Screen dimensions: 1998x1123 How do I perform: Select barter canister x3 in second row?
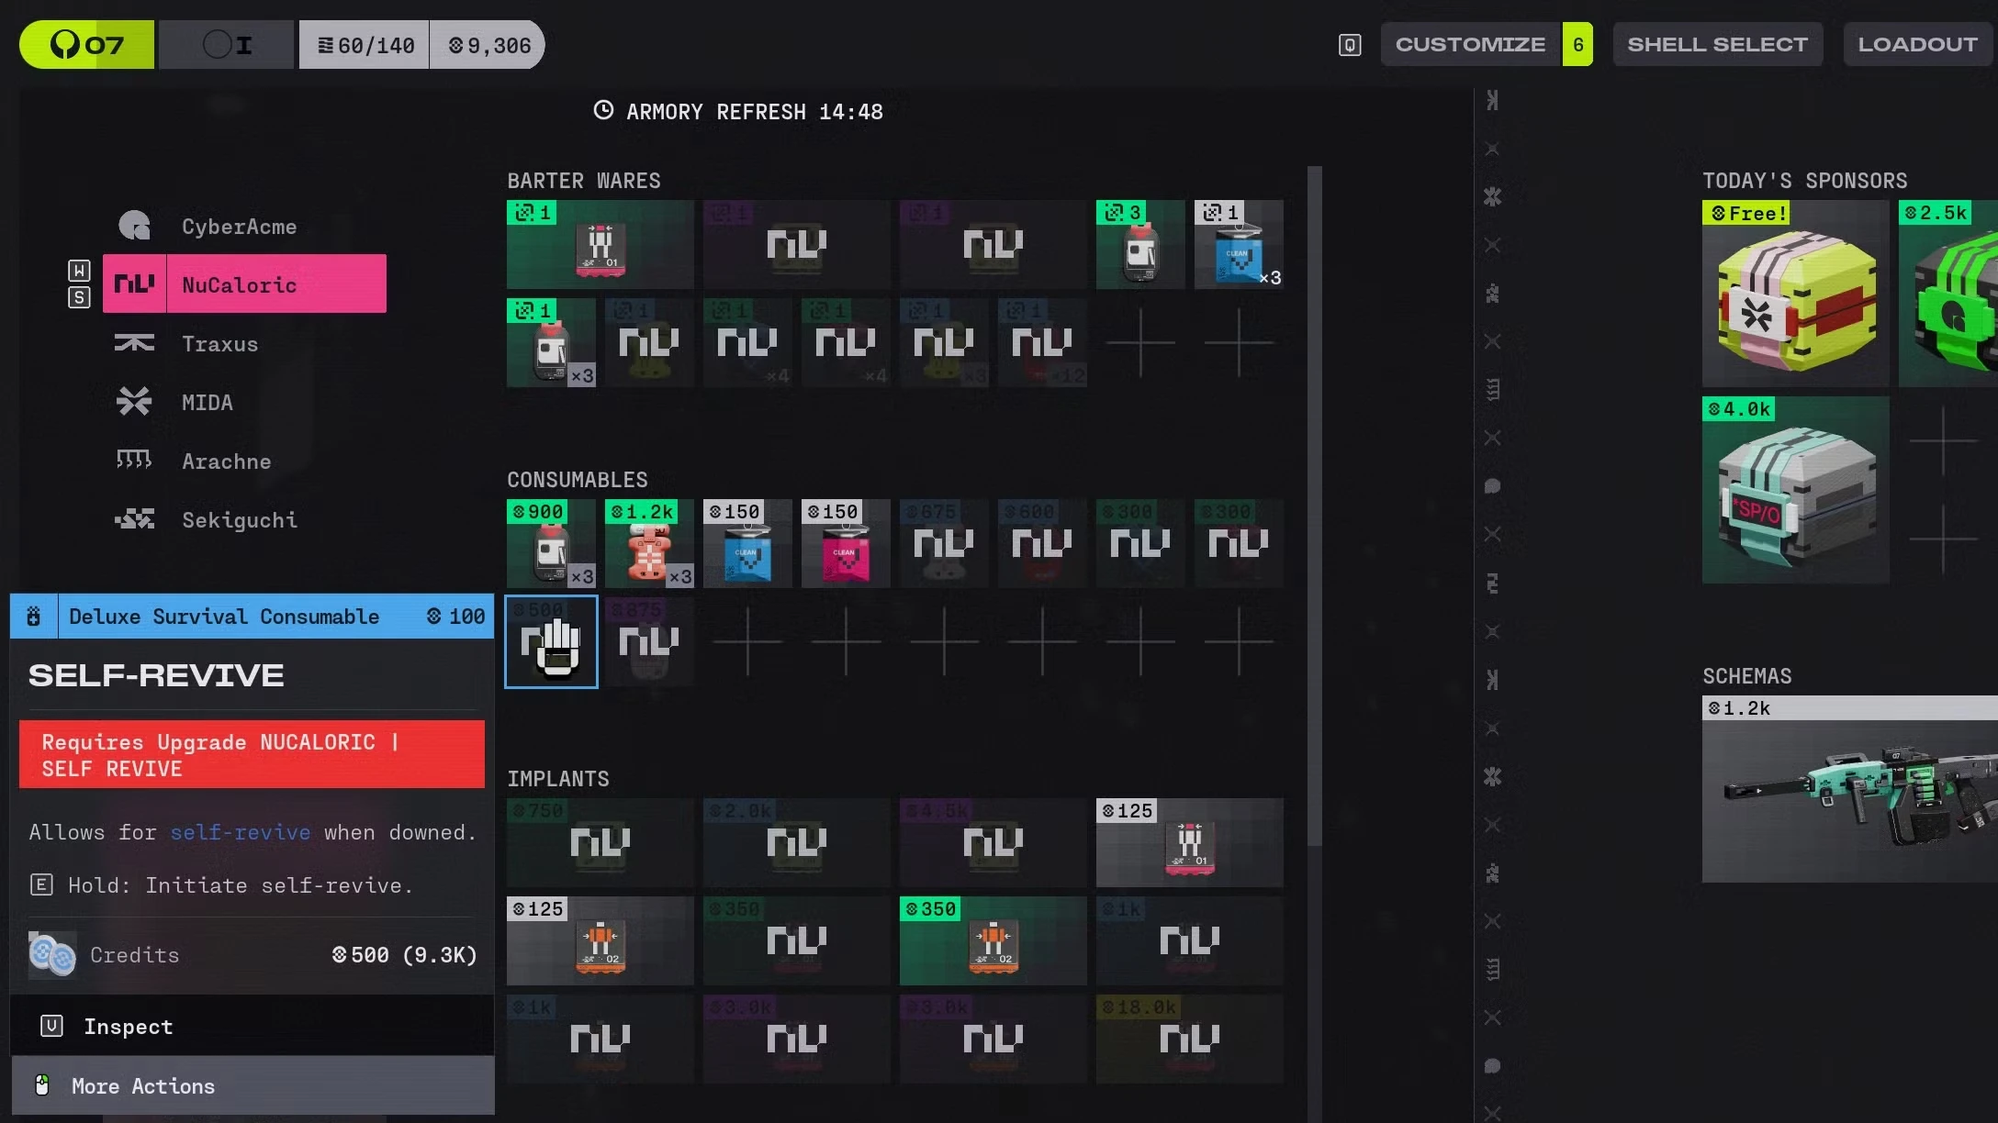click(551, 342)
